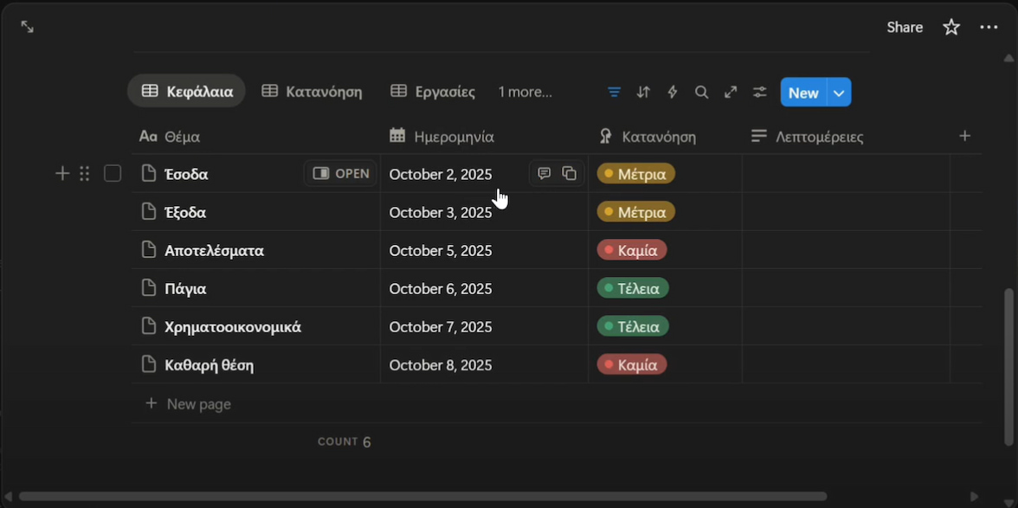Click the filter icon in database toolbar
This screenshot has width=1018, height=508.
614,92
